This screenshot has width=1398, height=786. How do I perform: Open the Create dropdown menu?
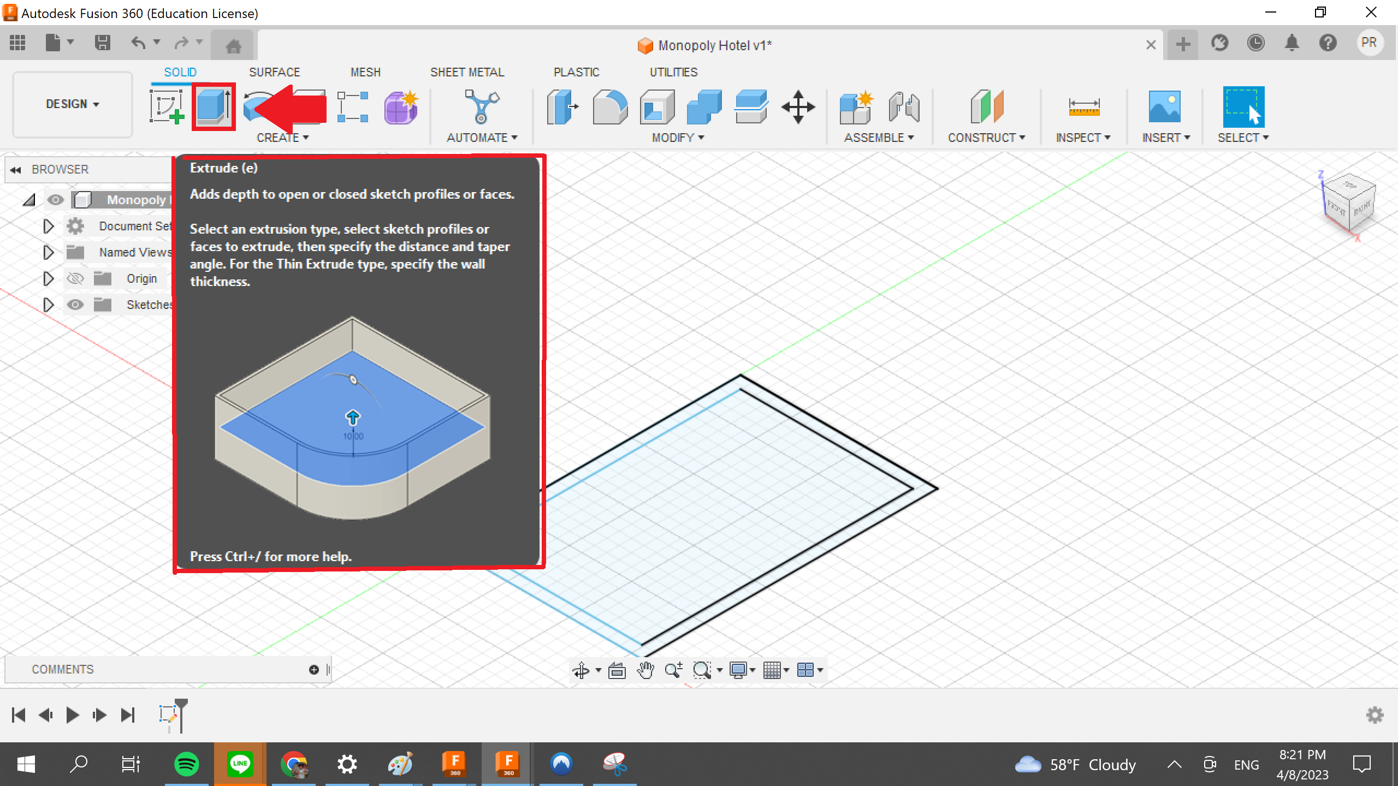[281, 137]
